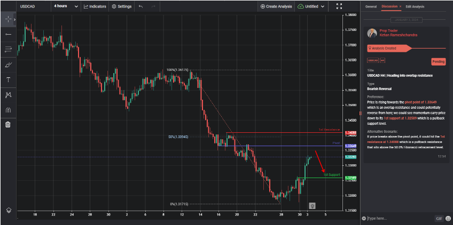The width and height of the screenshot is (453, 225).
Task: Add attachment with plus icon
Action: (363, 219)
